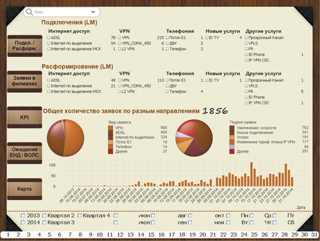
Task: Open the KPI section button
Action: click(25, 117)
